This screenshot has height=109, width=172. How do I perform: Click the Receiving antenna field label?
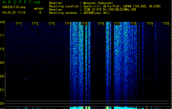click(63, 13)
